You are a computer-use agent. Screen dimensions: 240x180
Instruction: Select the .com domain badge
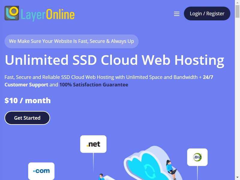(x=41, y=171)
